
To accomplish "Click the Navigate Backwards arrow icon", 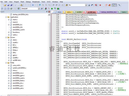I will [x=33, y=5].
